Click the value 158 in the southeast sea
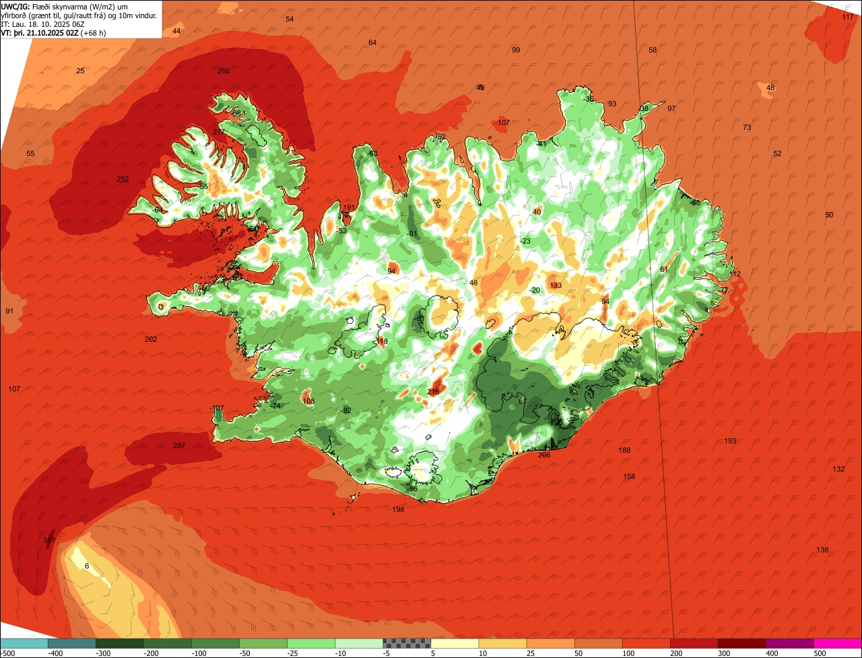The height and width of the screenshot is (658, 862). pos(629,476)
